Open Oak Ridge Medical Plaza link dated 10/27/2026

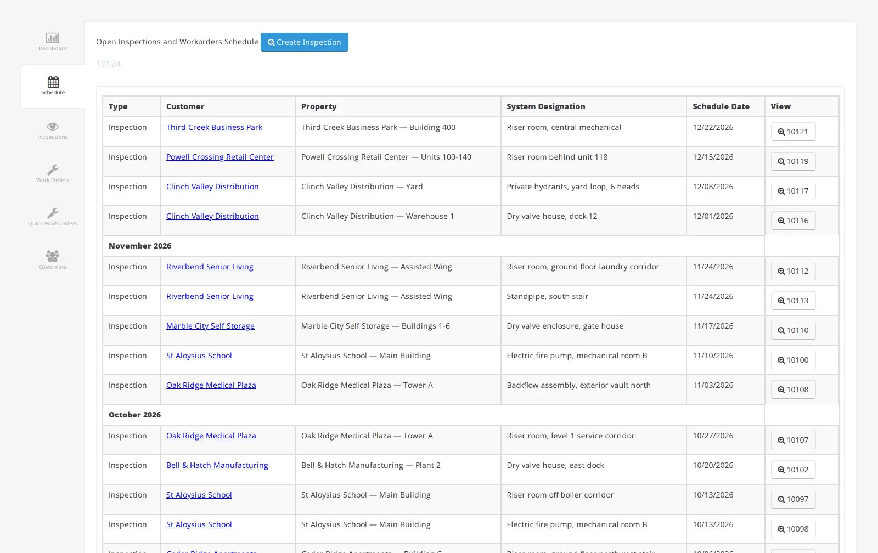pos(211,436)
